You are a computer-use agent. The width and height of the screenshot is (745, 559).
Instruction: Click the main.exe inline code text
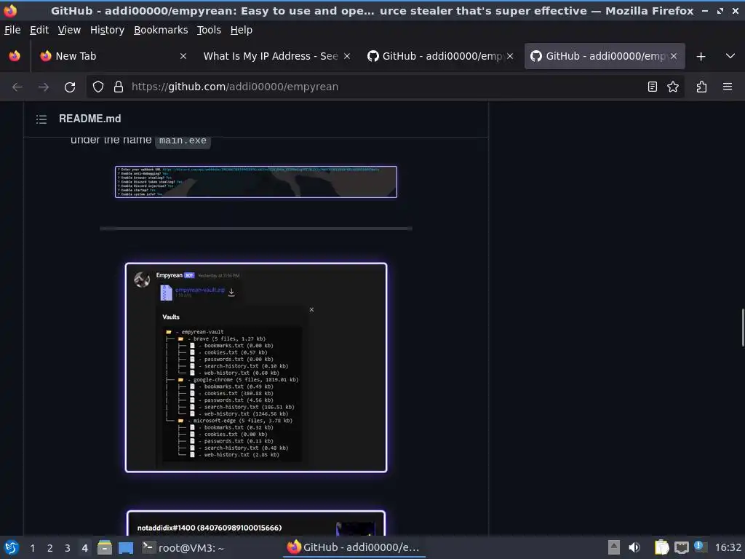(183, 140)
